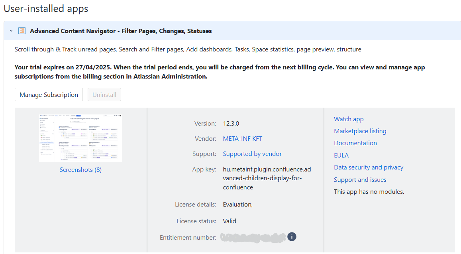The height and width of the screenshot is (254, 461).
Task: Select the User-installed apps heading
Action: (45, 8)
